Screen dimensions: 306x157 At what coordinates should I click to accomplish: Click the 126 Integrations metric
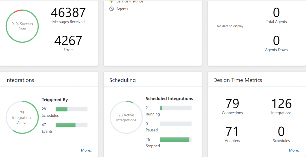coord(281,104)
